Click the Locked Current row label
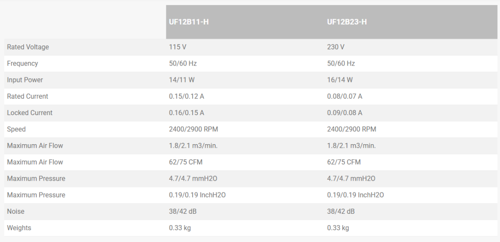 pos(30,113)
